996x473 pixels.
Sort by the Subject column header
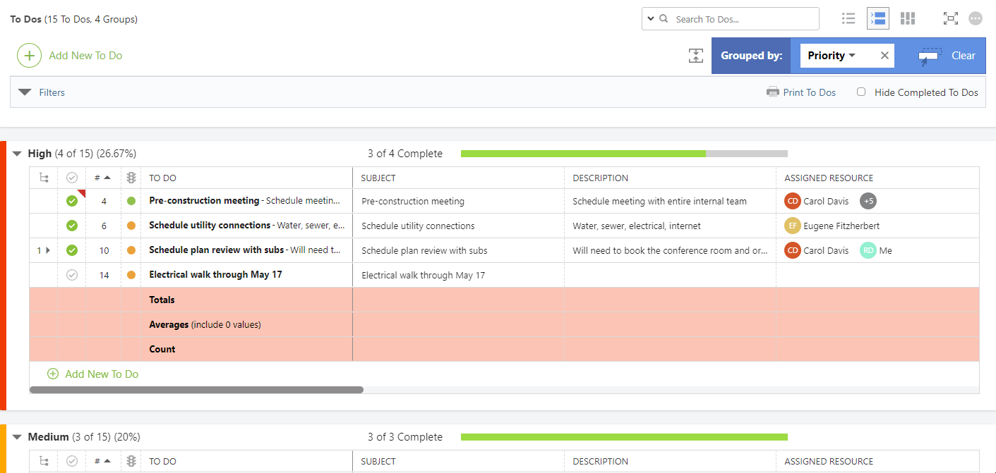click(378, 178)
